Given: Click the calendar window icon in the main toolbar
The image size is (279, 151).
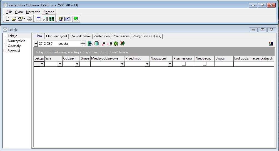Looking at the screenshot, I should tap(39, 19).
